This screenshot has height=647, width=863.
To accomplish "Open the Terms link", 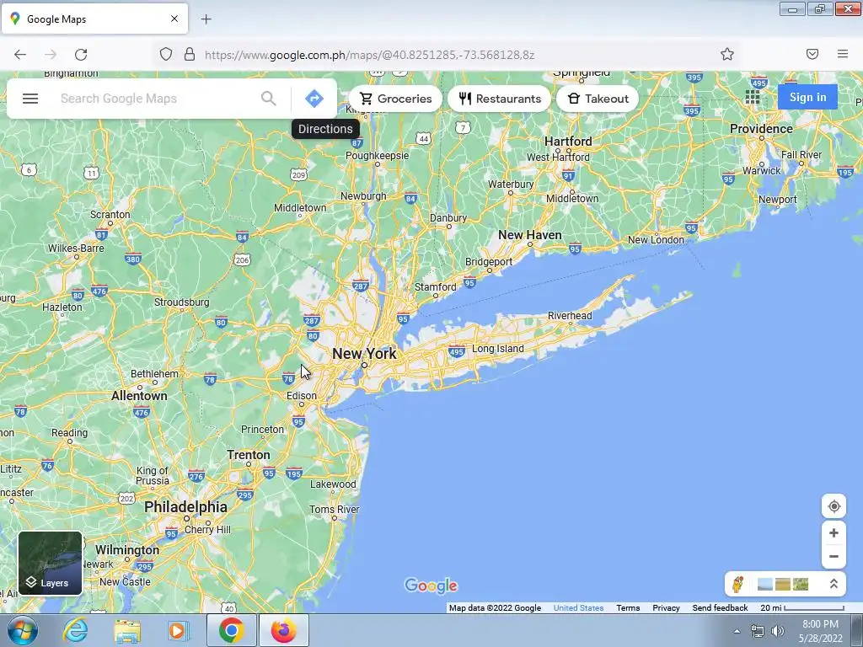I will point(628,608).
